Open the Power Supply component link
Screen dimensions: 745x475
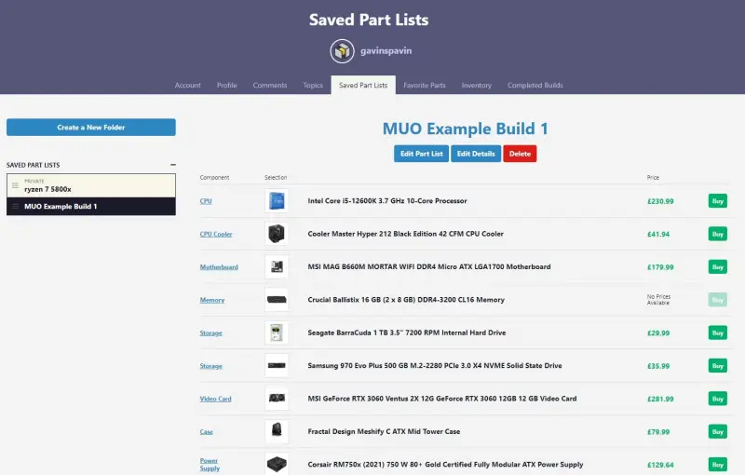pos(210,465)
